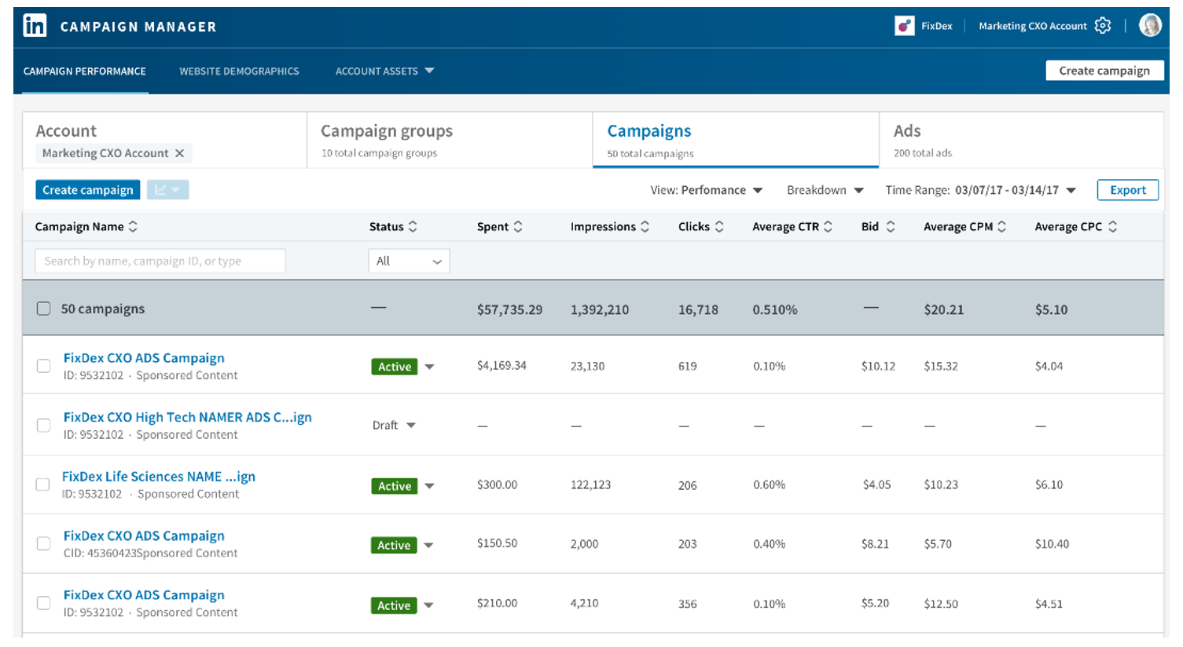Click the 1,392,210 total impressions value
The image size is (1183, 647).
600,309
